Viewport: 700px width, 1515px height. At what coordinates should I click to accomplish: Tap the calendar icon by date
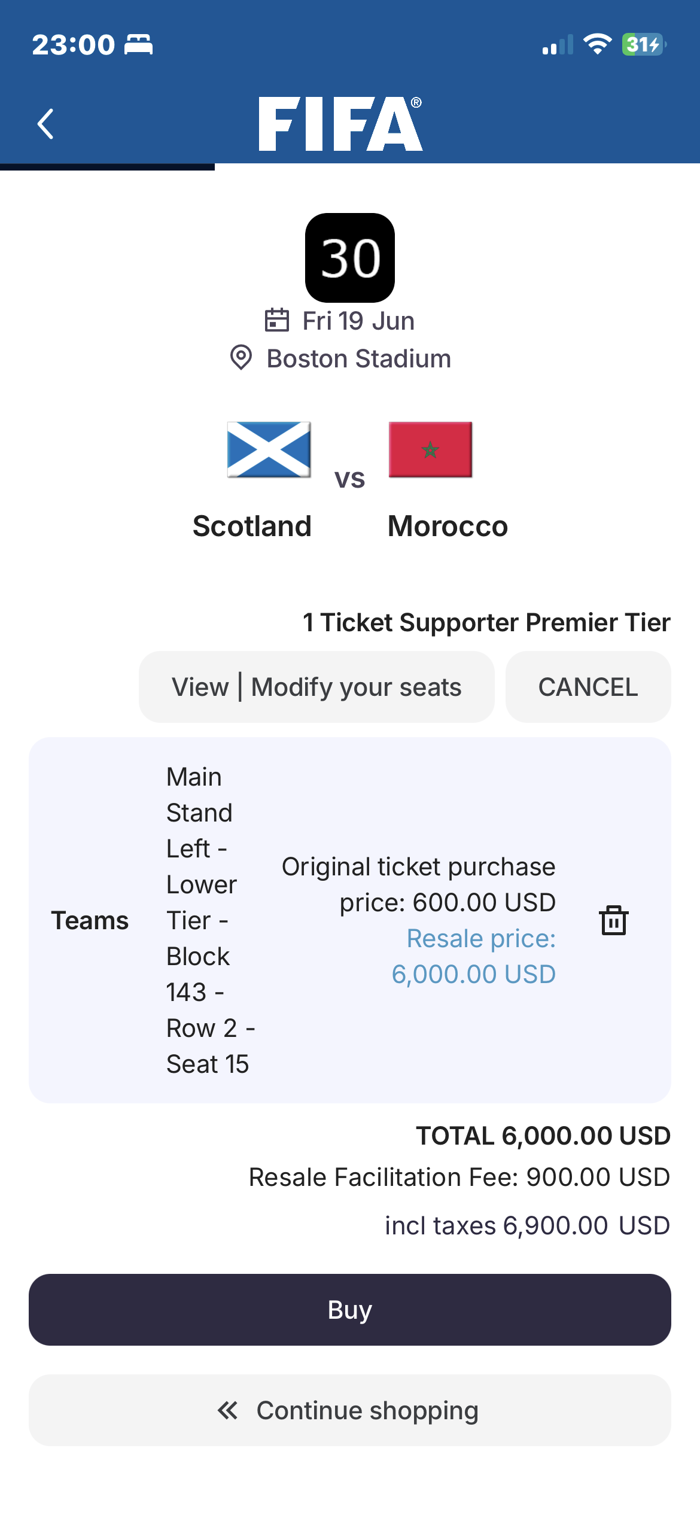(277, 320)
